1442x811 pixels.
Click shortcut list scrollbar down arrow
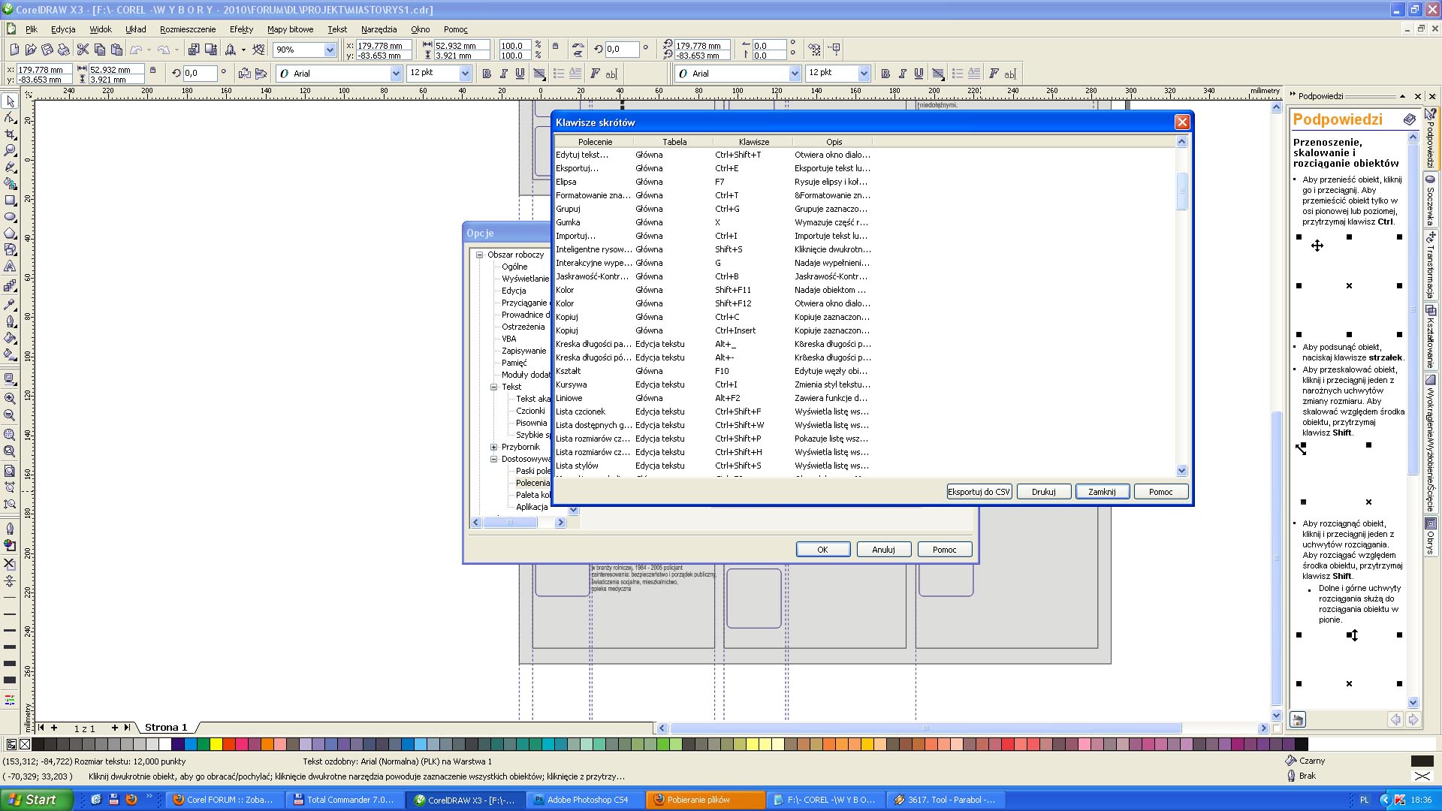[1181, 471]
